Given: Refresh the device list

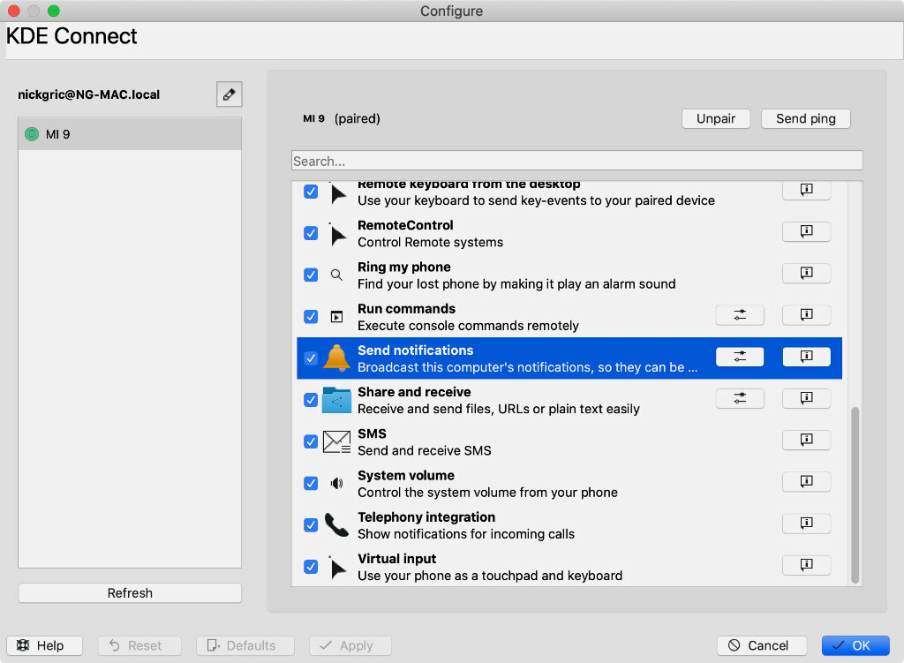Looking at the screenshot, I should (130, 592).
